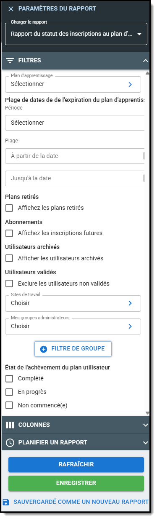This screenshot has height=519, width=157.
Task: Click the blue RAFRAÎCHIR button
Action: tap(76, 465)
